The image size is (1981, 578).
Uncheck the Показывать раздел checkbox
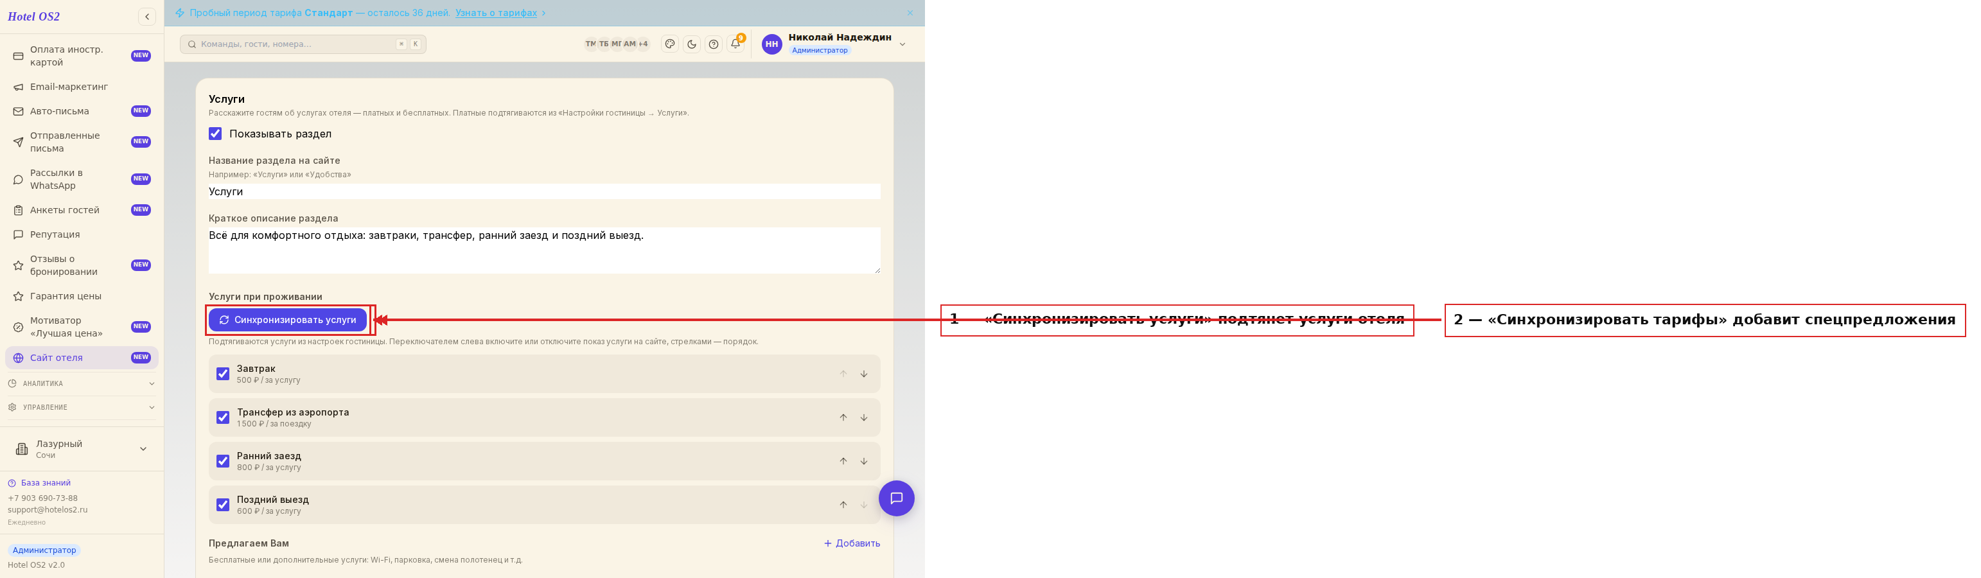[x=215, y=134]
